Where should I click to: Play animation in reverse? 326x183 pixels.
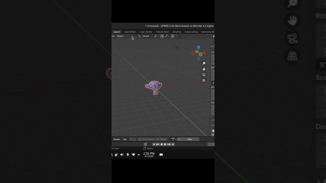point(161,144)
